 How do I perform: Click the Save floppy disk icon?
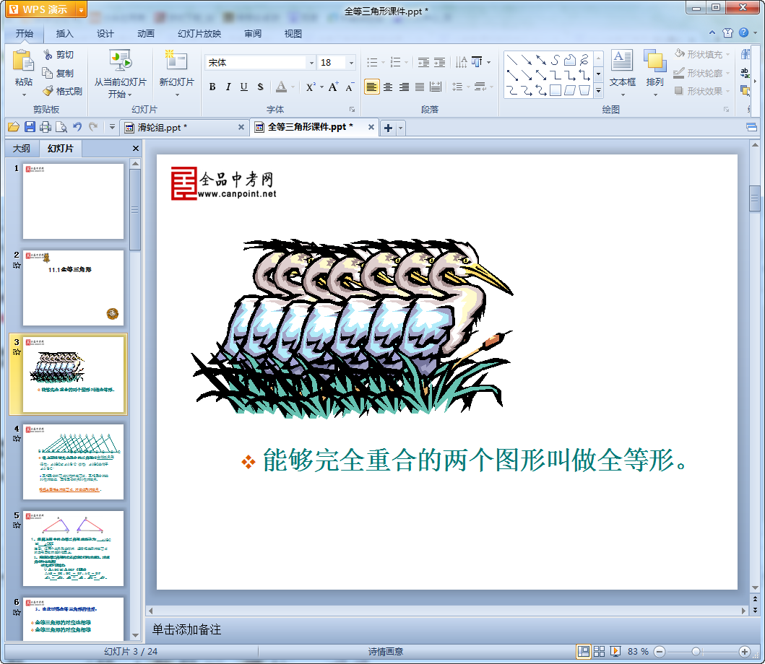point(30,127)
